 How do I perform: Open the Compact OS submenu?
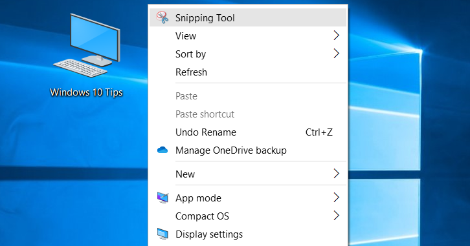coord(248,216)
